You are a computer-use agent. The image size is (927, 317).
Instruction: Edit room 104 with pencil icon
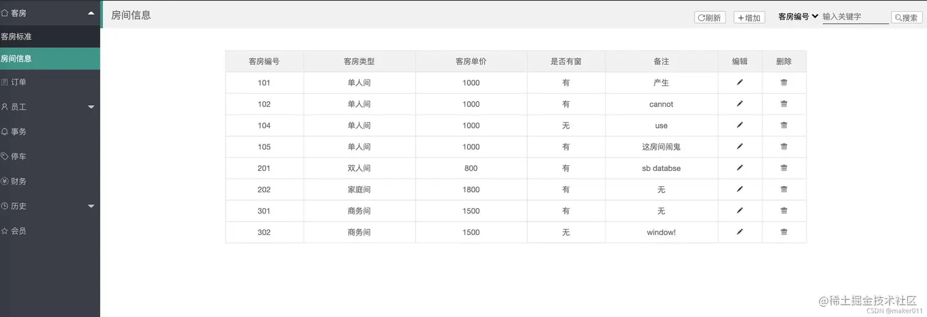tap(739, 125)
